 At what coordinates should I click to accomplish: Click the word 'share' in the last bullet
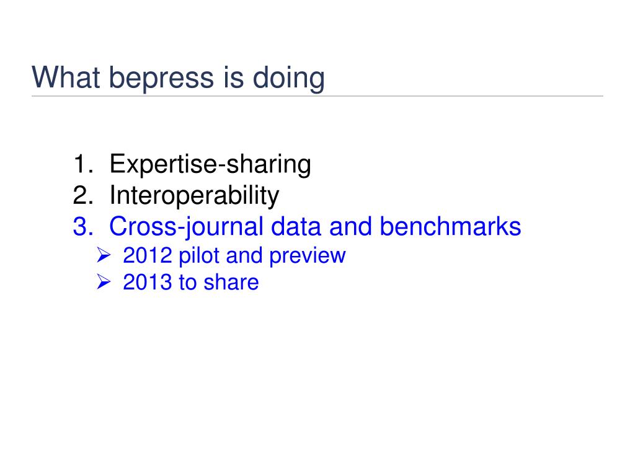click(231, 282)
